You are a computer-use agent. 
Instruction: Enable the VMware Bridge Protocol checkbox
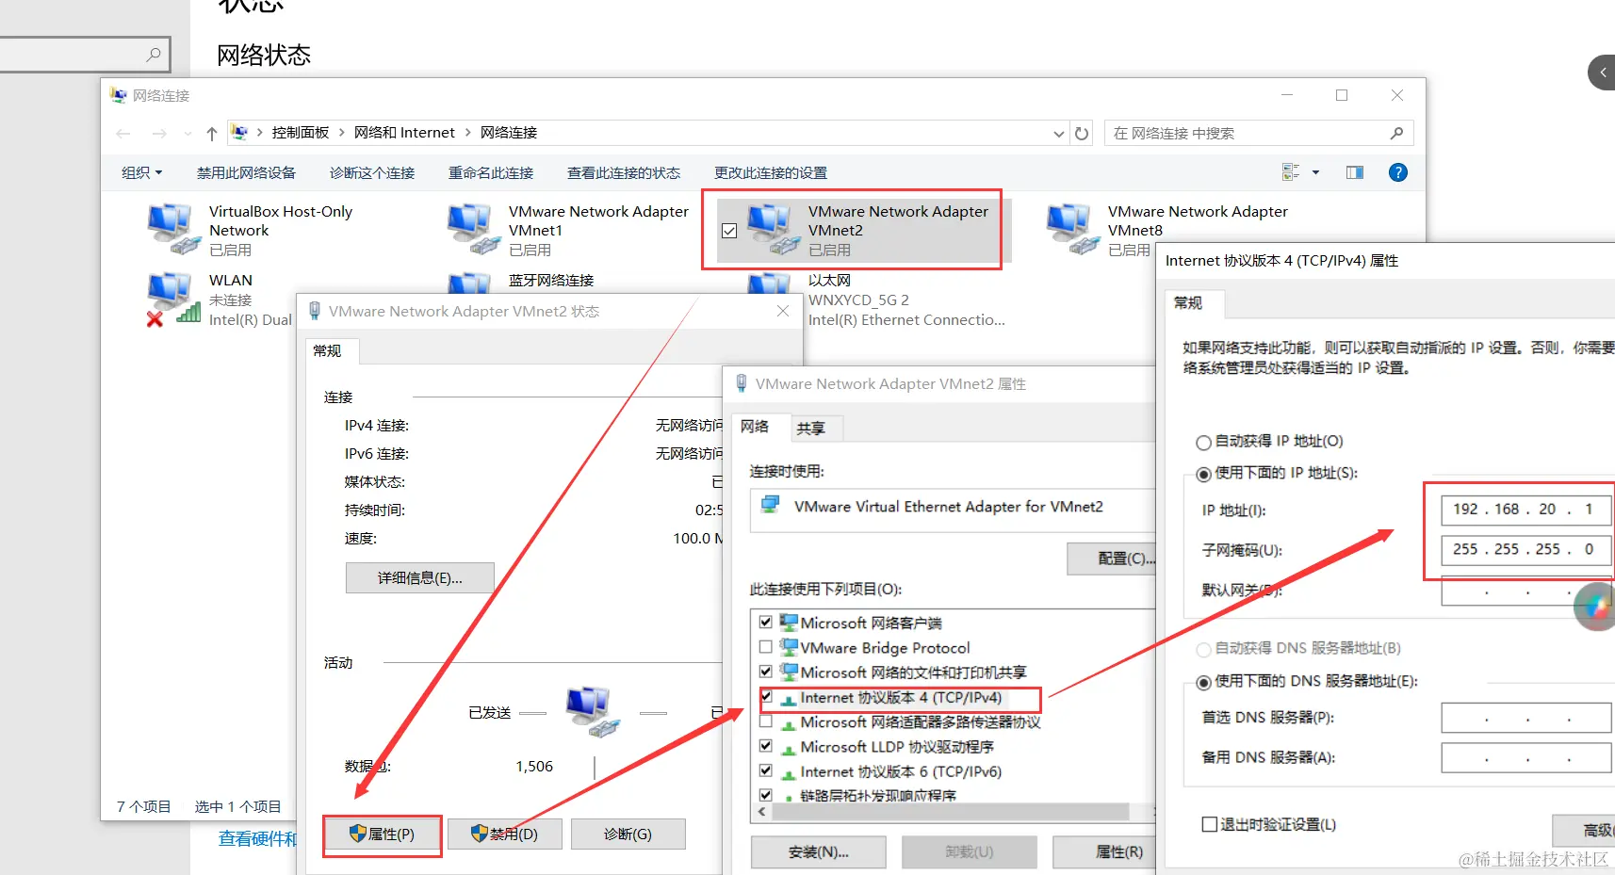(x=766, y=647)
